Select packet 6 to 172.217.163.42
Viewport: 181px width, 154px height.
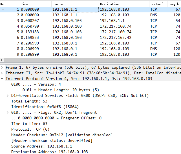point(90,37)
